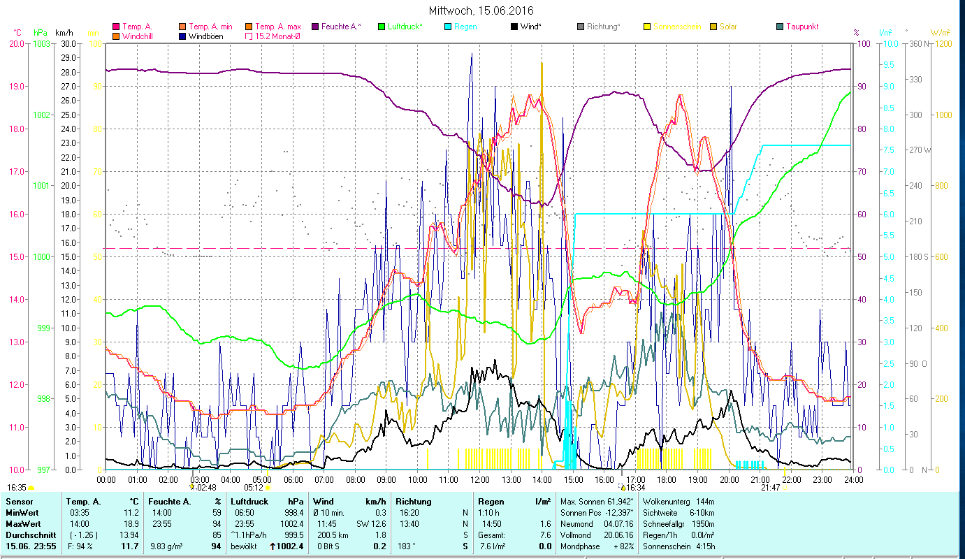Select the Feuchte A.* legend label
This screenshot has height=559, width=965.
[x=342, y=27]
